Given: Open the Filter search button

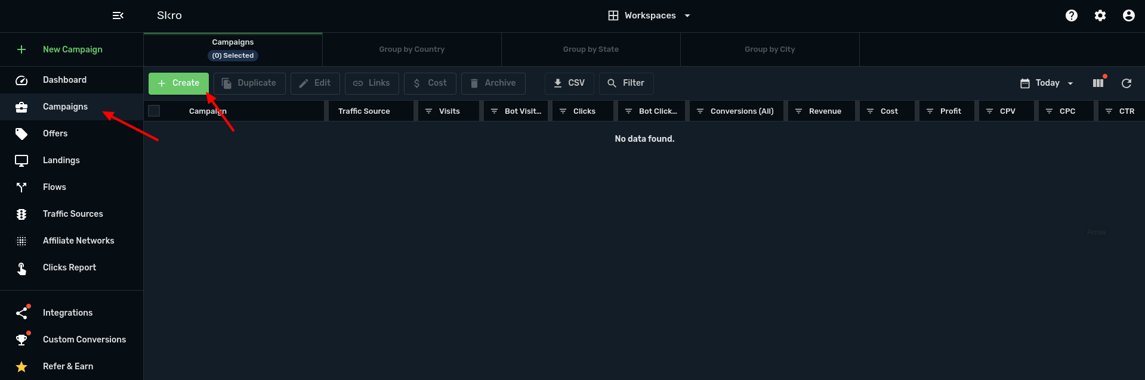Looking at the screenshot, I should click(626, 83).
